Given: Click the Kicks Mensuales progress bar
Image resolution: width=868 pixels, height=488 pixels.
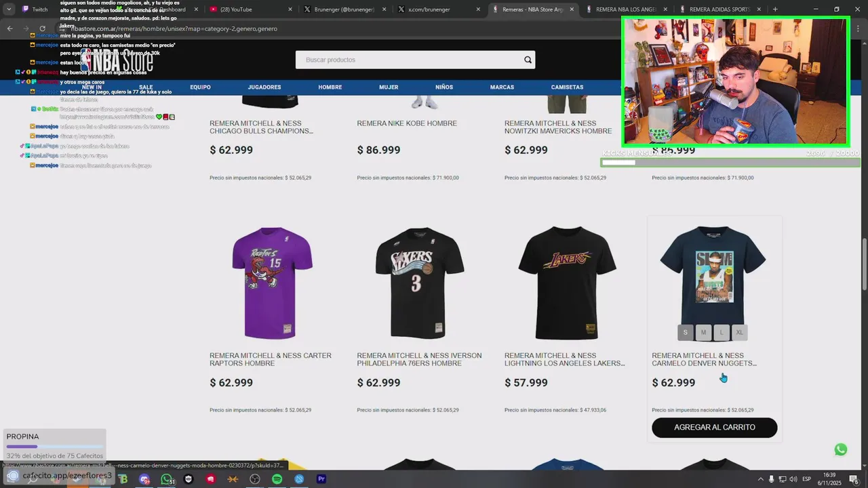Looking at the screenshot, I should pyautogui.click(x=730, y=163).
